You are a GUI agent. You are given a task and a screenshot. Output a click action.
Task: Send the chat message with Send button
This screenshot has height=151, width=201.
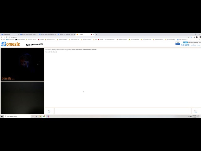tap(196, 111)
